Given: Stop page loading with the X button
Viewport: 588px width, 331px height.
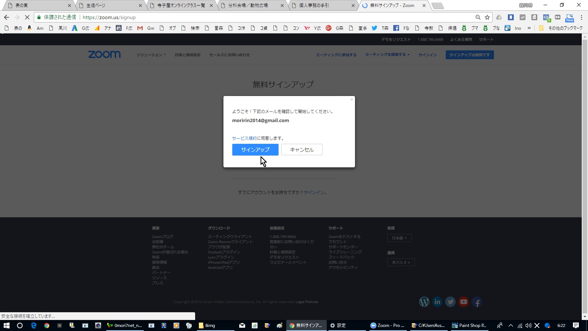Looking at the screenshot, I should click(27, 17).
